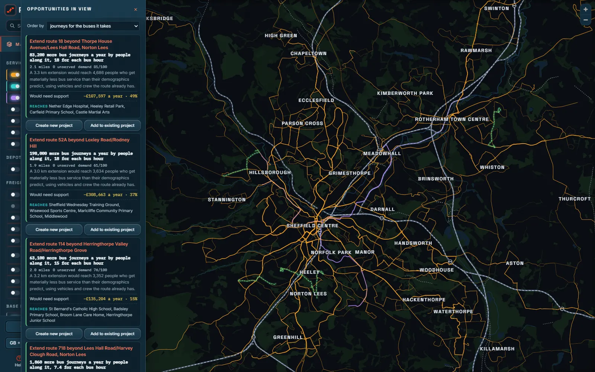Add route 114 extension to existing project
This screenshot has width=595, height=372.
tap(112, 334)
